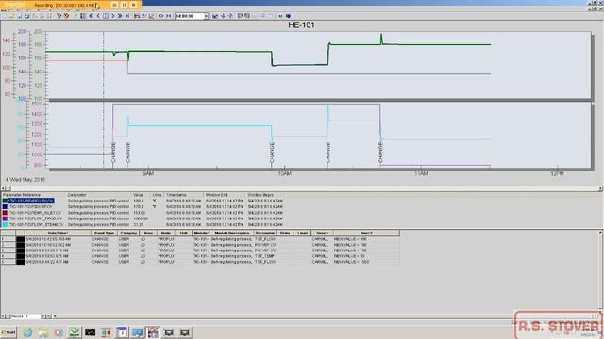Select event row with NEW VALUE = 90
This screenshot has width=604, height=339.
200,256
